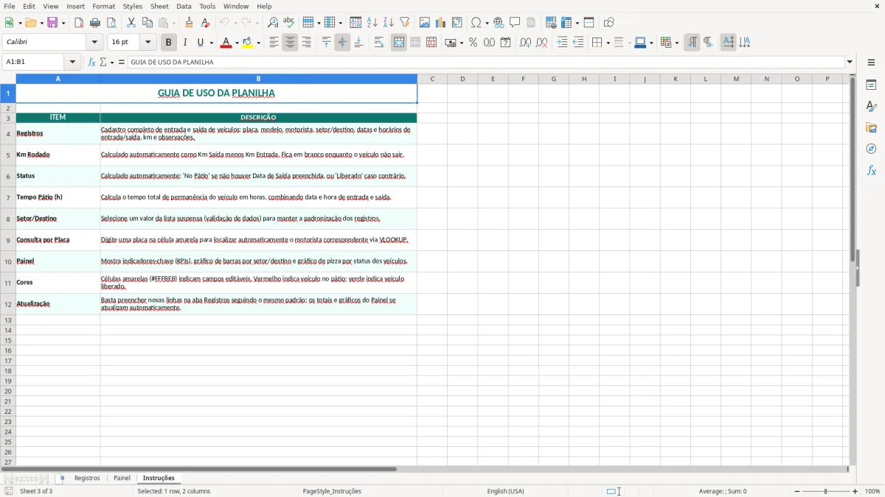
Task: Click the Save document icon
Action: pyautogui.click(x=52, y=23)
